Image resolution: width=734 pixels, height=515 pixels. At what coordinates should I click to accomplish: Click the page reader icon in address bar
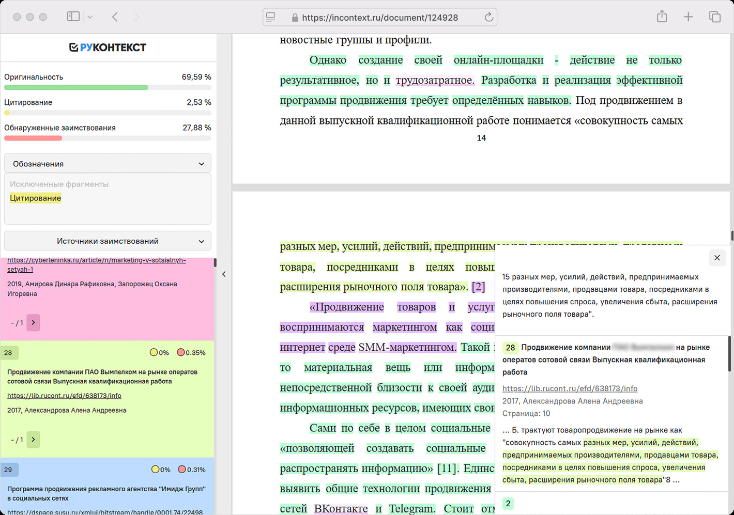pyautogui.click(x=271, y=17)
